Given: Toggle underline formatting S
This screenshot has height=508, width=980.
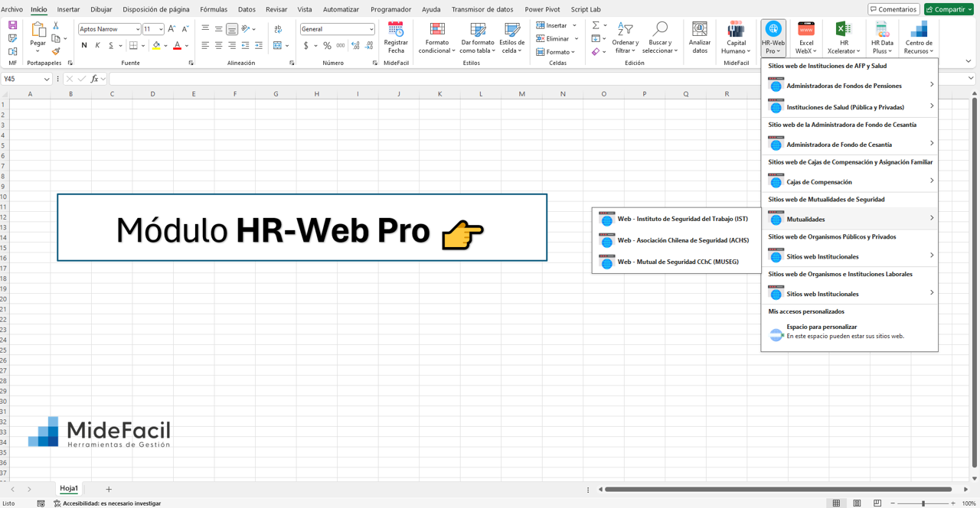Looking at the screenshot, I should [x=111, y=46].
